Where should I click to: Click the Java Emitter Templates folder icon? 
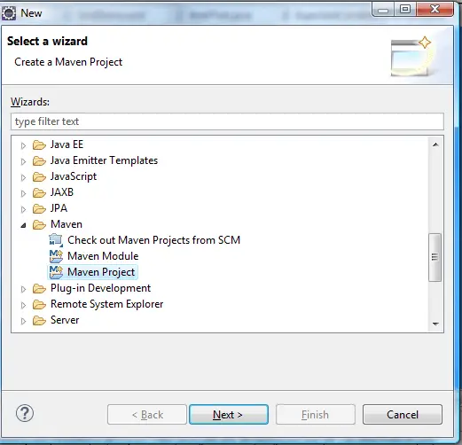point(39,161)
